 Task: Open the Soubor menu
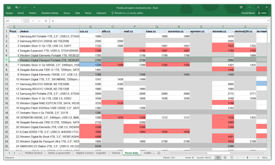pyautogui.click(x=9, y=13)
